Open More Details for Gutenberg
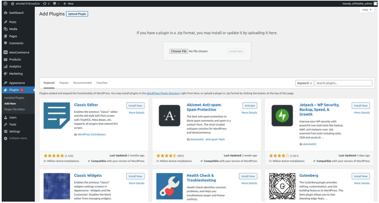Screen dimensions: 379x203 (362, 183)
